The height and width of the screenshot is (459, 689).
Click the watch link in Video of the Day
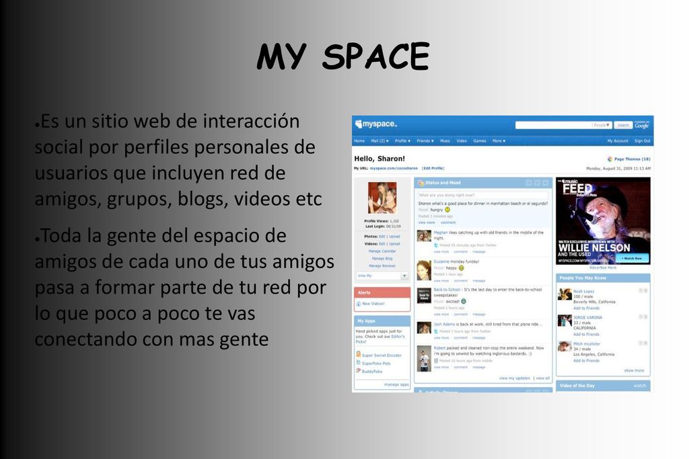pos(640,386)
